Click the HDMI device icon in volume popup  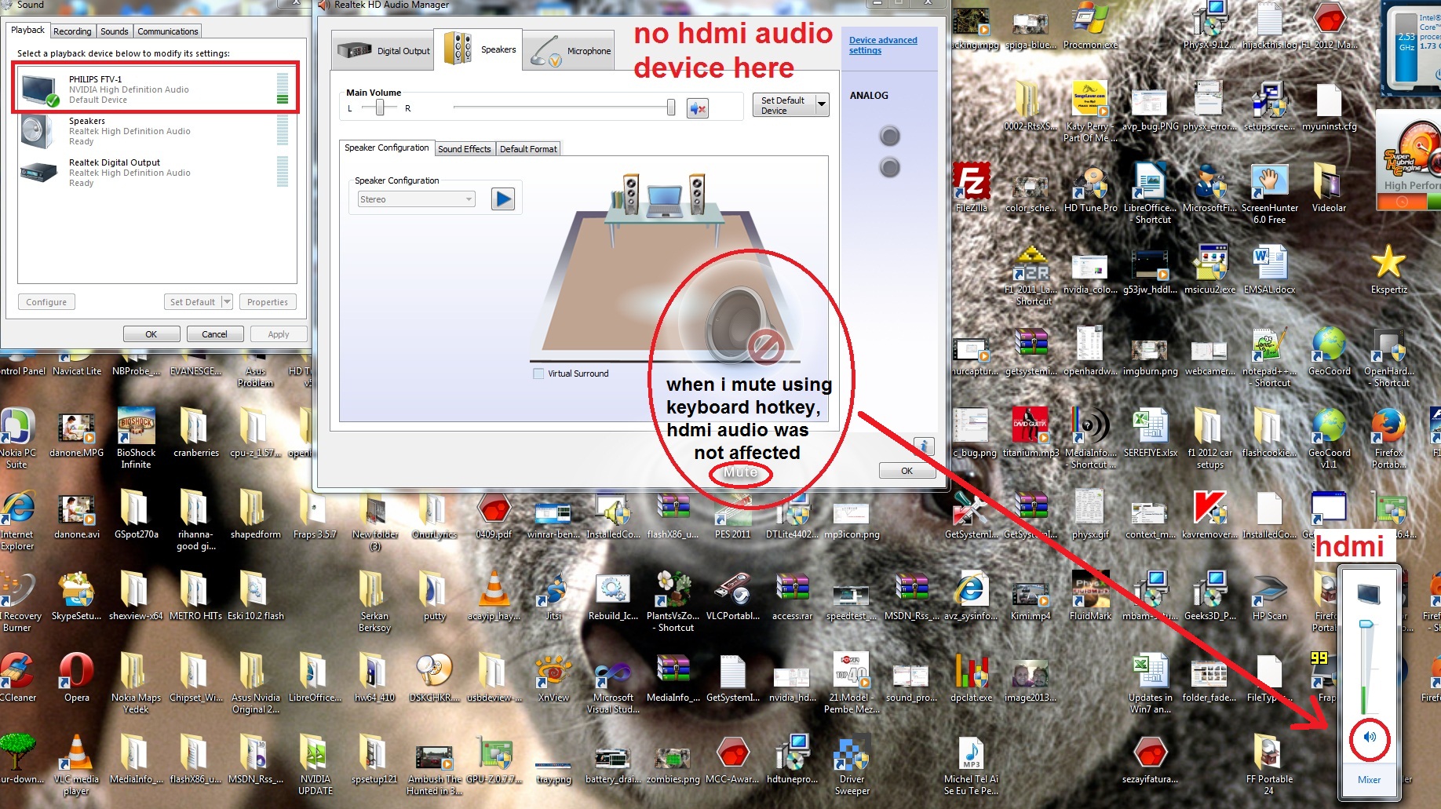click(1369, 593)
